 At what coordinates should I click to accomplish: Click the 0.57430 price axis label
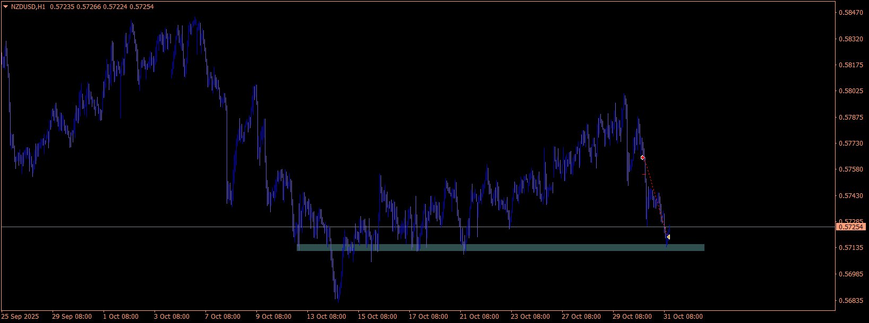pos(850,196)
